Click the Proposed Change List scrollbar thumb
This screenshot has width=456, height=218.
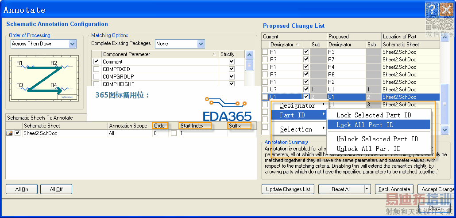tap(444, 104)
